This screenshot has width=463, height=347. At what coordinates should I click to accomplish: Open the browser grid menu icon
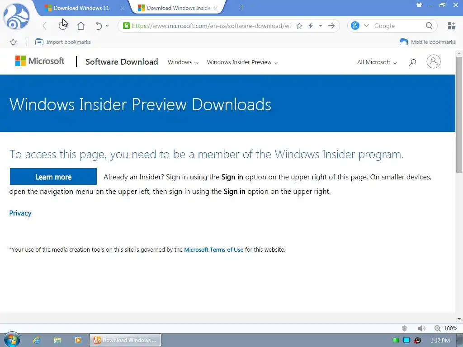point(451,26)
